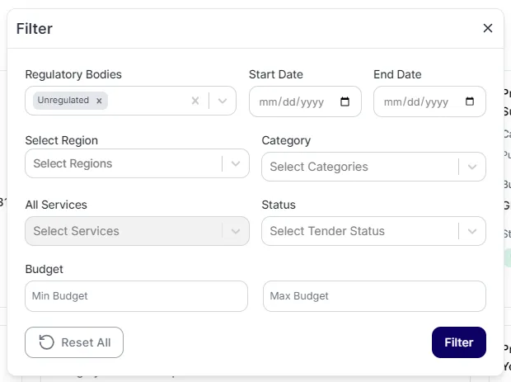Image resolution: width=511 pixels, height=382 pixels.
Task: Expand the Select Categories dropdown chevron
Action: (472, 167)
